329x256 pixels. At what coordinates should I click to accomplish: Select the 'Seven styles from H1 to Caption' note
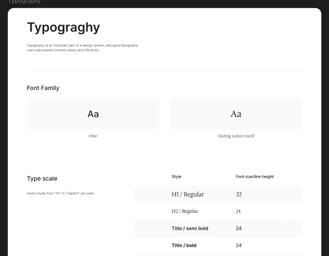coord(61,193)
